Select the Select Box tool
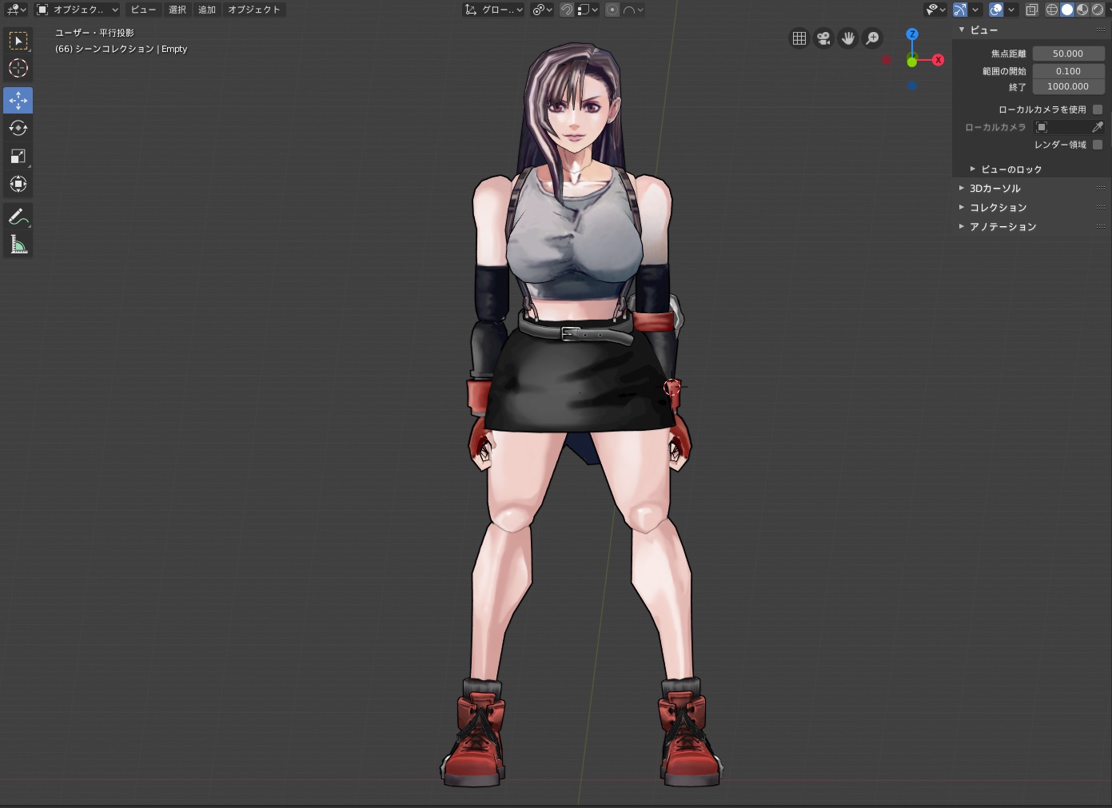The image size is (1112, 808). [18, 41]
